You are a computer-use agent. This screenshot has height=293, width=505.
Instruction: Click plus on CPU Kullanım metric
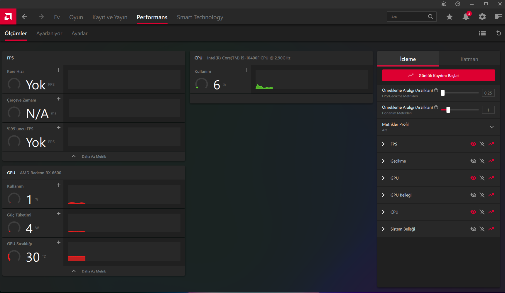pos(246,70)
